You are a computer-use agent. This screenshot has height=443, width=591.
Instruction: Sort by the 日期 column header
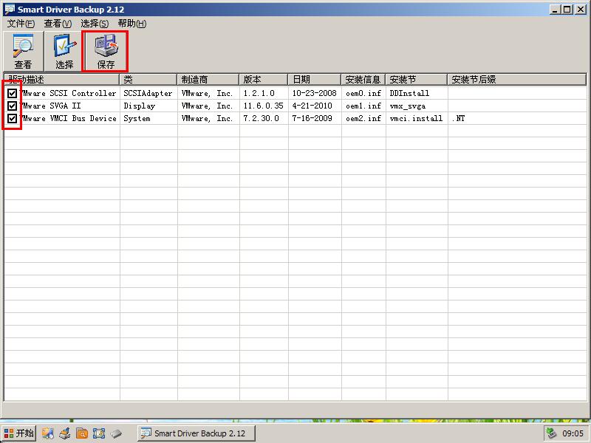pyautogui.click(x=315, y=80)
